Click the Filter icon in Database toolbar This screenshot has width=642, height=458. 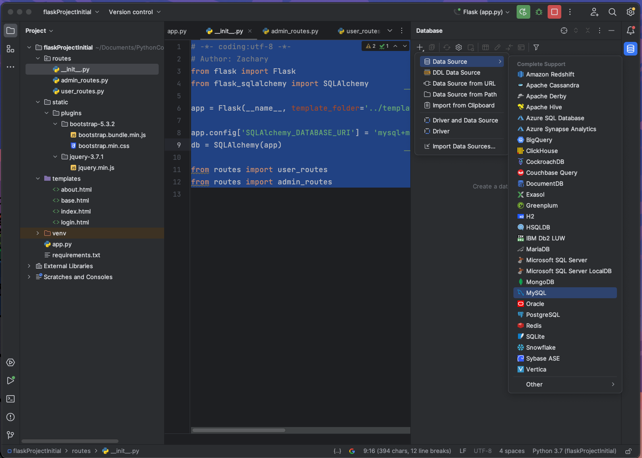tap(536, 47)
